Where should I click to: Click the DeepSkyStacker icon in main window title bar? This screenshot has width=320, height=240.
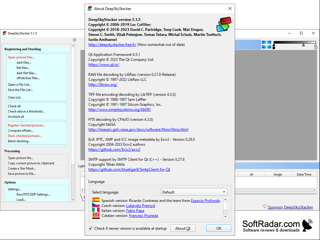coord(4,33)
